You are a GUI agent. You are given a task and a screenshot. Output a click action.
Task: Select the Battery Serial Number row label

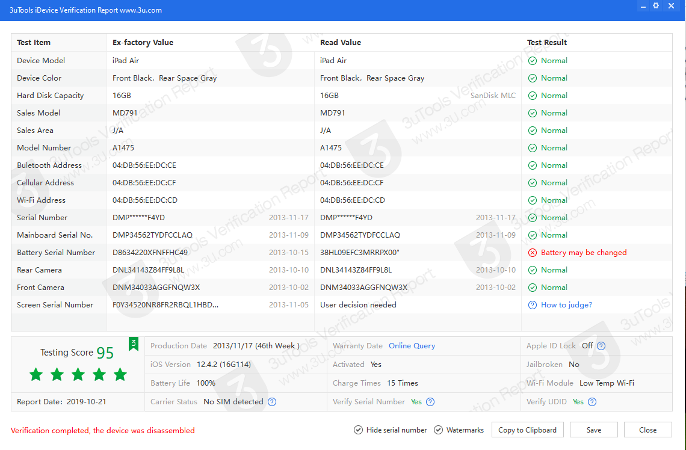[56, 253]
